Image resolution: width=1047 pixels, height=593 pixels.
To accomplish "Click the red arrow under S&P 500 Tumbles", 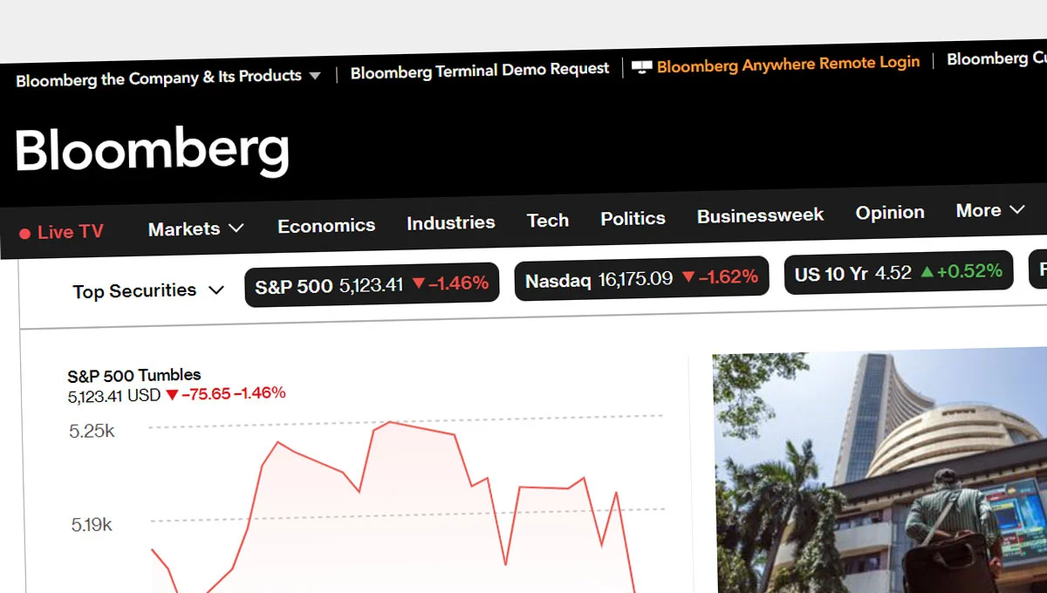I will [172, 394].
